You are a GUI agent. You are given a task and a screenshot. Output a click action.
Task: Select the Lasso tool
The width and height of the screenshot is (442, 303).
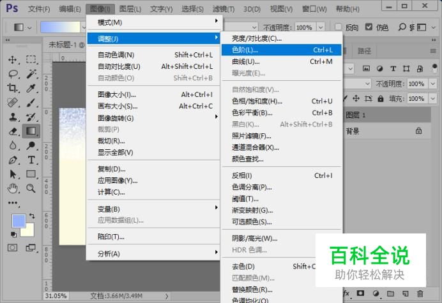click(x=13, y=74)
